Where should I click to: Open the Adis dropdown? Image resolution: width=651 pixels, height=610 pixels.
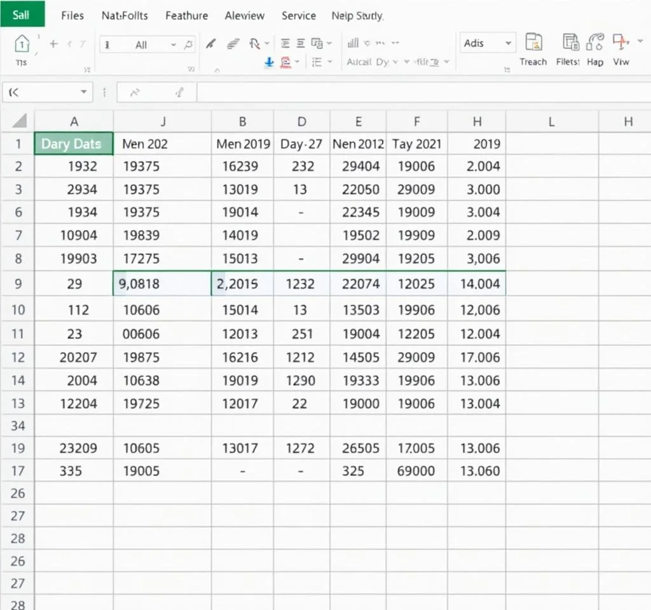[x=508, y=43]
